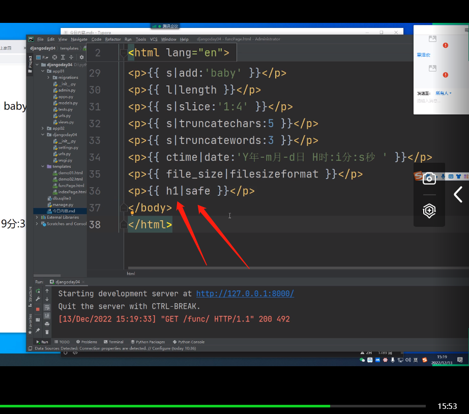The height and width of the screenshot is (414, 469).
Task: Select views.py under app01
Action: pyautogui.click(x=63, y=122)
